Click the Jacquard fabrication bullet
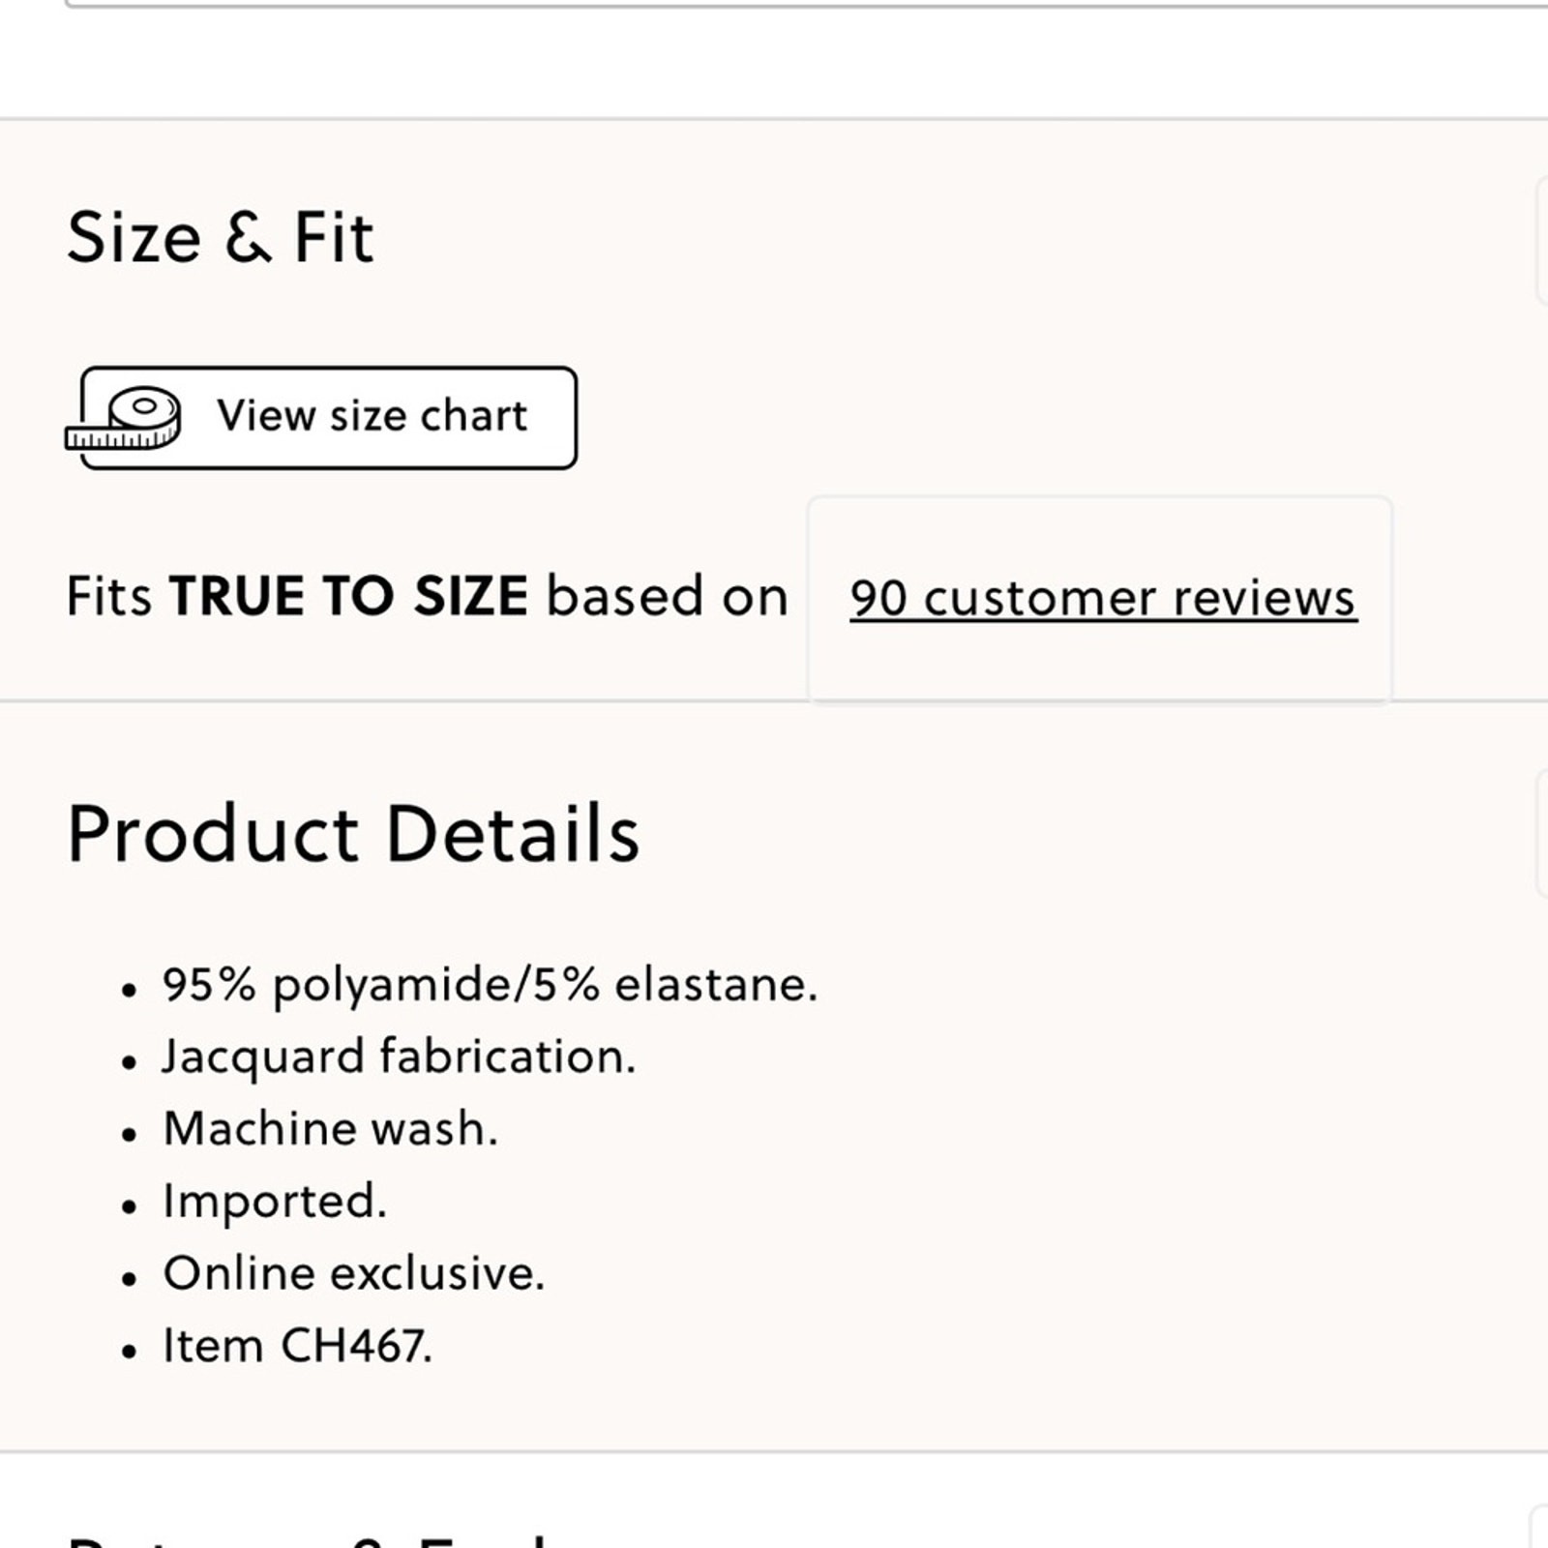This screenshot has height=1548, width=1548. coord(399,1057)
